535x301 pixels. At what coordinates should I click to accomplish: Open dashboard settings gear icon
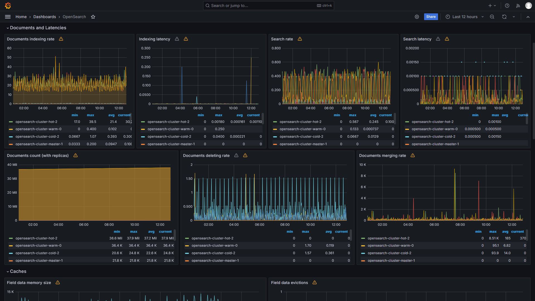click(417, 17)
